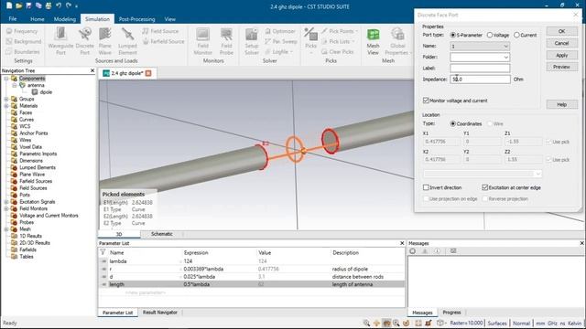586x329 pixels.
Task: Click the New file icon in quick access toolbar
Action: [9, 5]
